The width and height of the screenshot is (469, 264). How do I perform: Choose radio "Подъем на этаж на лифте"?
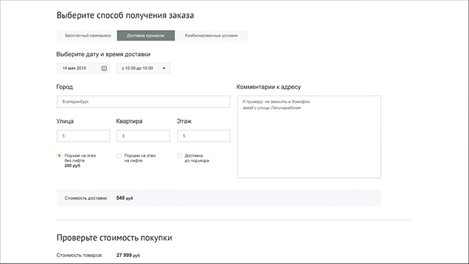pyautogui.click(x=119, y=155)
